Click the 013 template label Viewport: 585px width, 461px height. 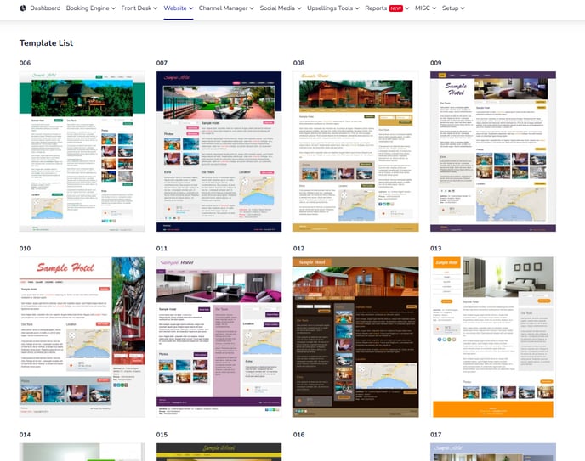click(x=435, y=249)
